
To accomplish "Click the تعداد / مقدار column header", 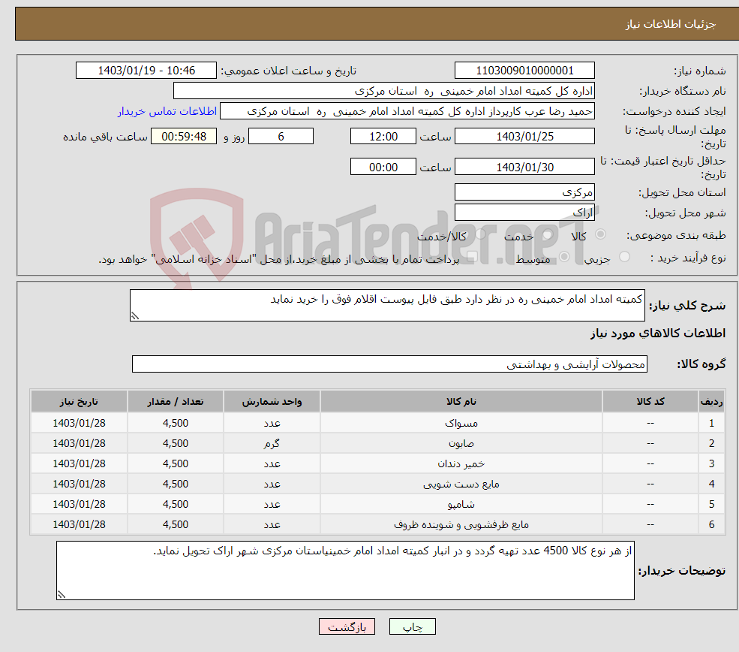I will coord(176,401).
